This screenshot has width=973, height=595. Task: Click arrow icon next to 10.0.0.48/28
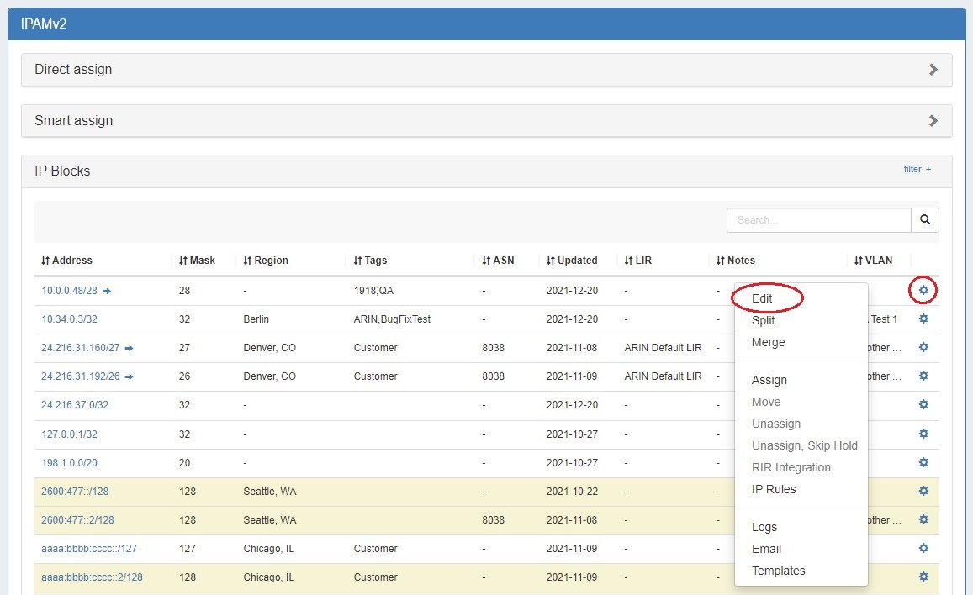(x=107, y=291)
